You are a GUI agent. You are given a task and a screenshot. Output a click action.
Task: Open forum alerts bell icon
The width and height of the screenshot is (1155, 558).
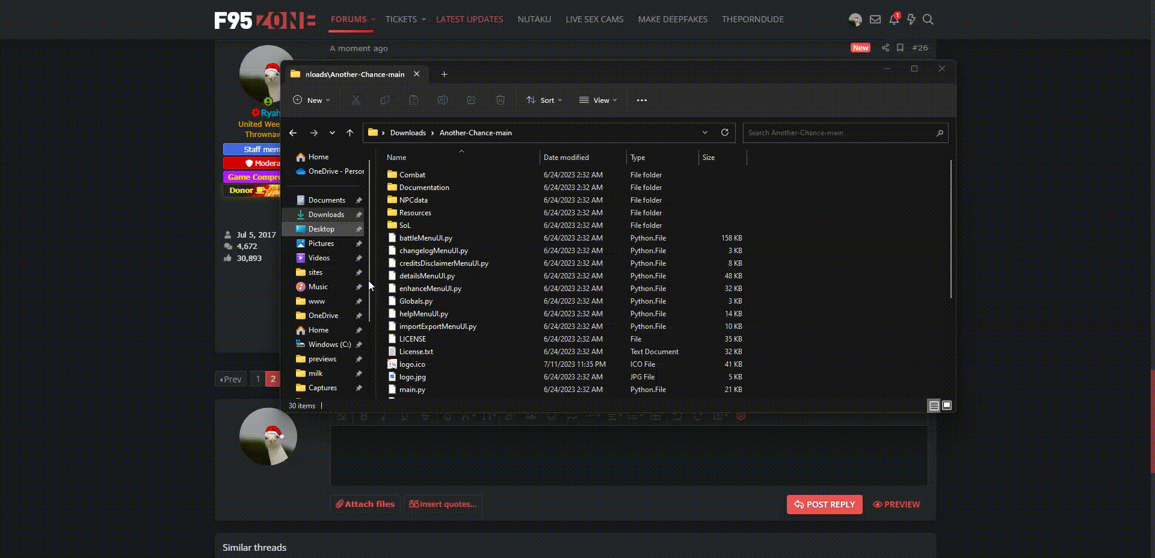[894, 19]
